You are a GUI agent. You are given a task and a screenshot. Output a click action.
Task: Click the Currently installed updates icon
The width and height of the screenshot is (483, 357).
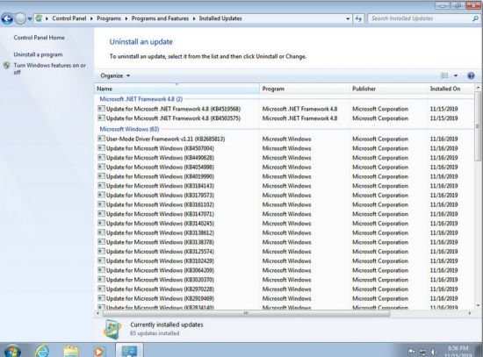tap(112, 329)
